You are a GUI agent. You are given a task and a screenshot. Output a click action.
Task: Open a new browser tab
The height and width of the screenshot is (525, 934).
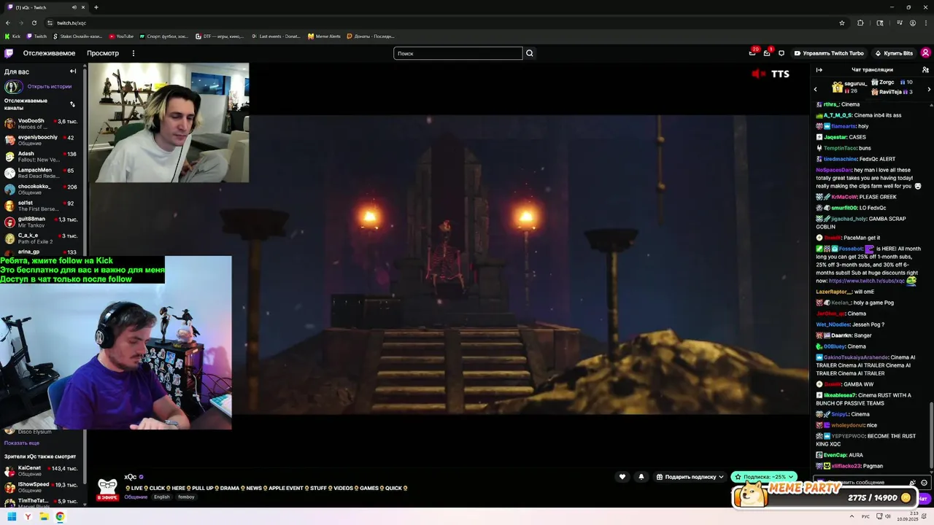click(96, 7)
